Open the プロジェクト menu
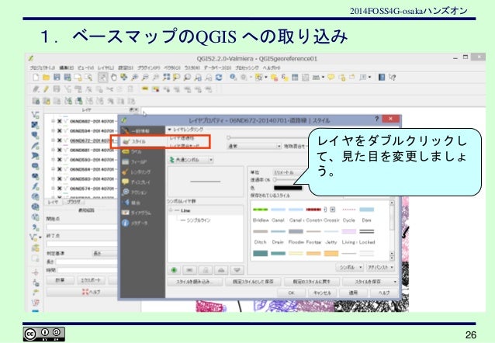This screenshot has width=495, height=343. [x=43, y=68]
